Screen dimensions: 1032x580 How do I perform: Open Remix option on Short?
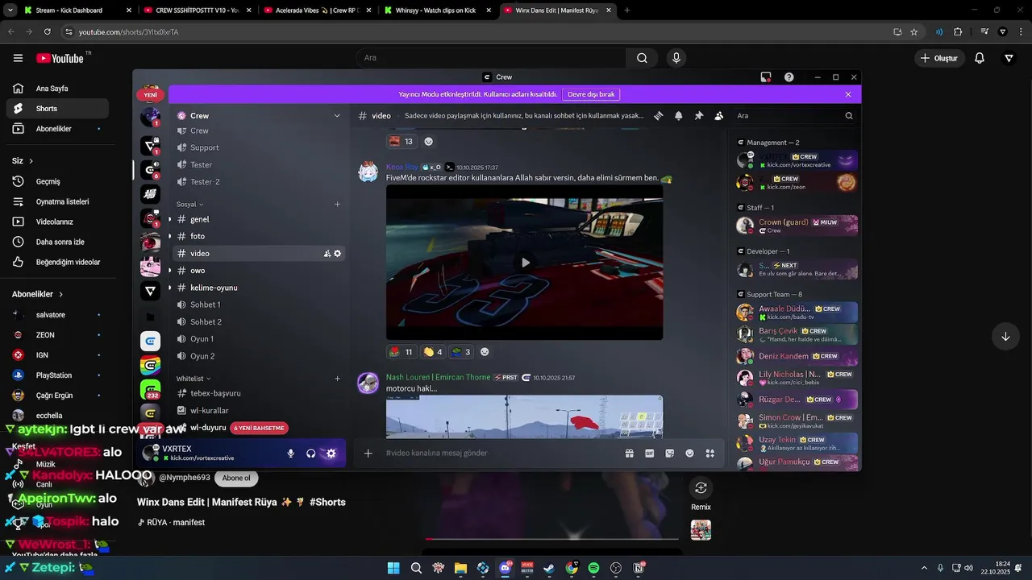point(701,489)
